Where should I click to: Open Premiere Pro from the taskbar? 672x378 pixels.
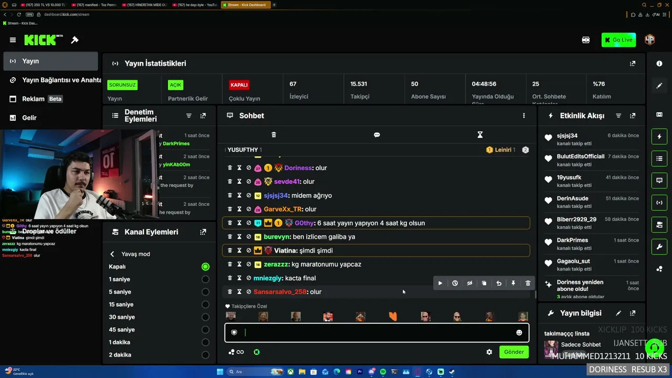(x=360, y=372)
